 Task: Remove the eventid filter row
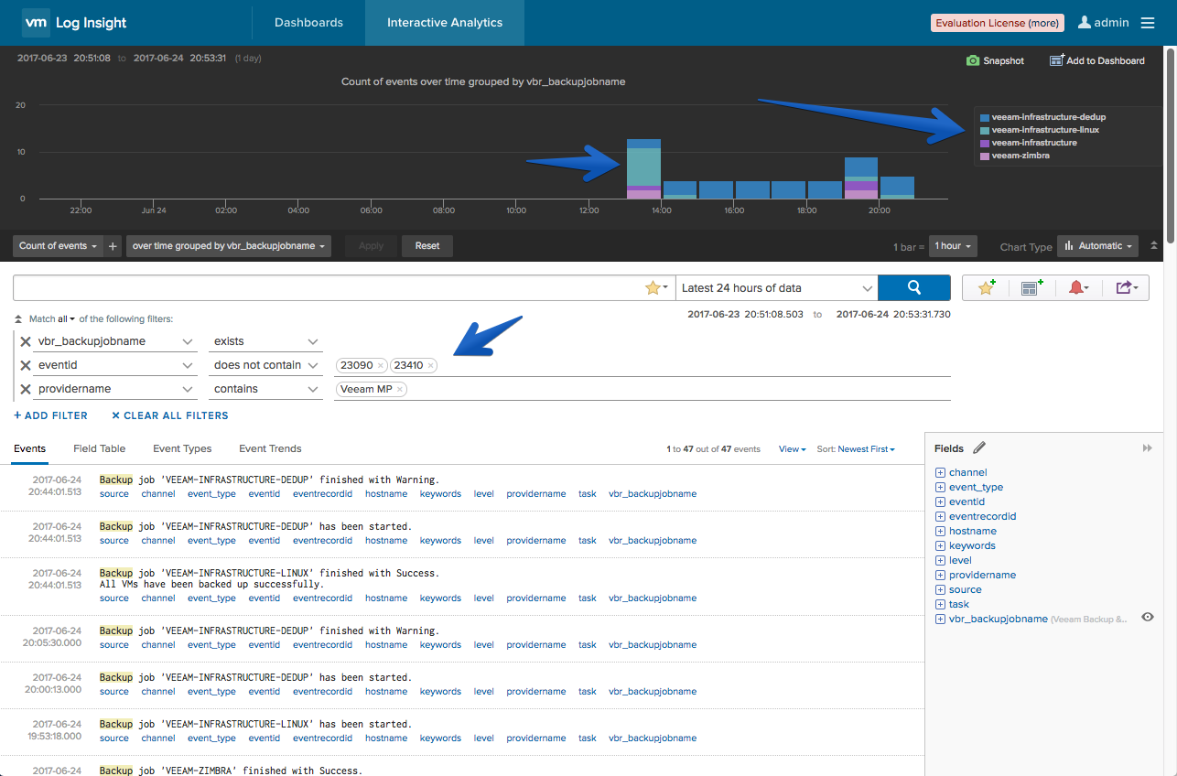[x=26, y=365]
